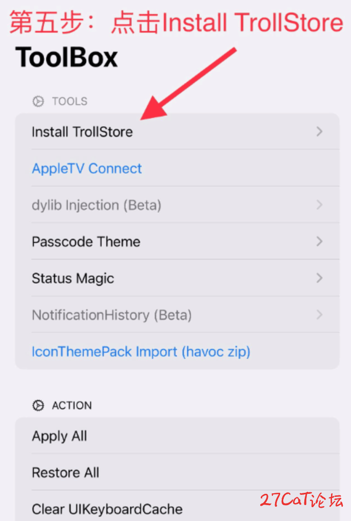The height and width of the screenshot is (521, 351).
Task: Expand Install TrollStore chevron arrow
Action: click(x=319, y=132)
